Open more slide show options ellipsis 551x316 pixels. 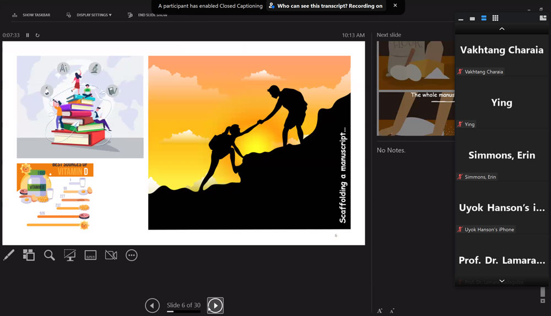(x=131, y=255)
